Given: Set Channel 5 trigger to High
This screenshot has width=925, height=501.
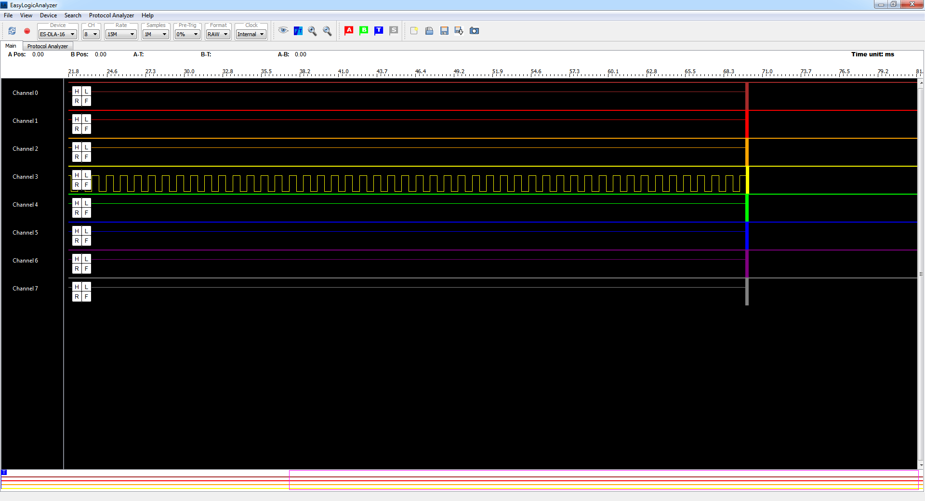Looking at the screenshot, I should [x=77, y=231].
